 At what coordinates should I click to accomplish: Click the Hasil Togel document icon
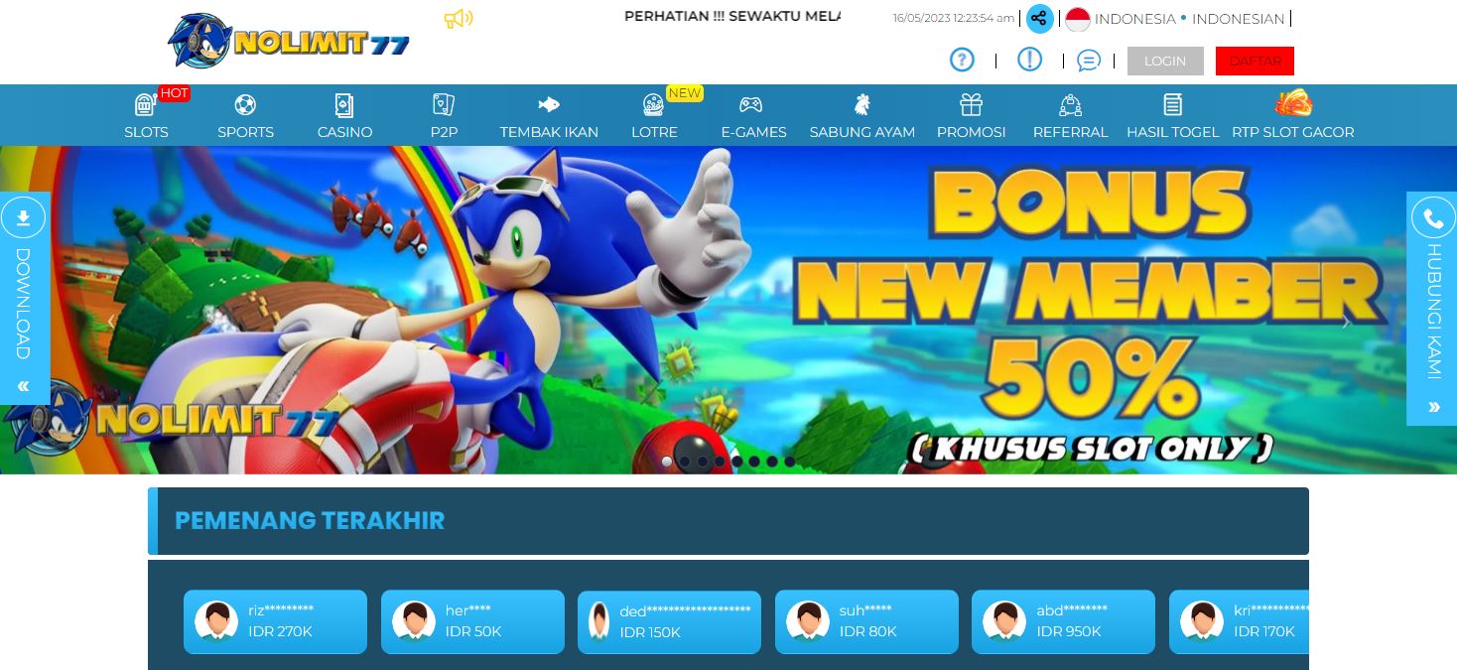(1172, 104)
